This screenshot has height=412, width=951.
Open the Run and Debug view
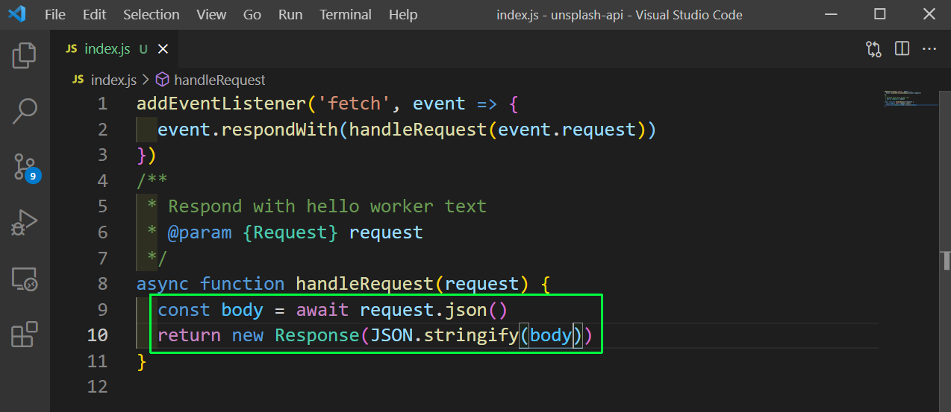(x=25, y=224)
